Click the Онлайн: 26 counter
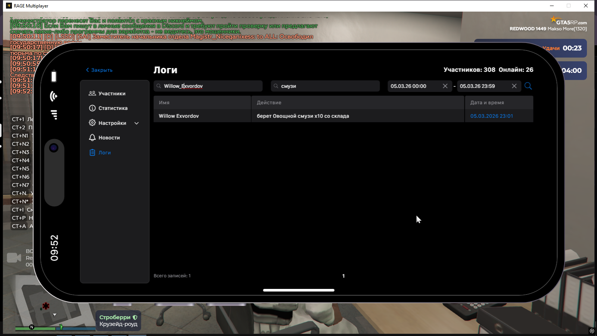This screenshot has height=336, width=597. [516, 70]
